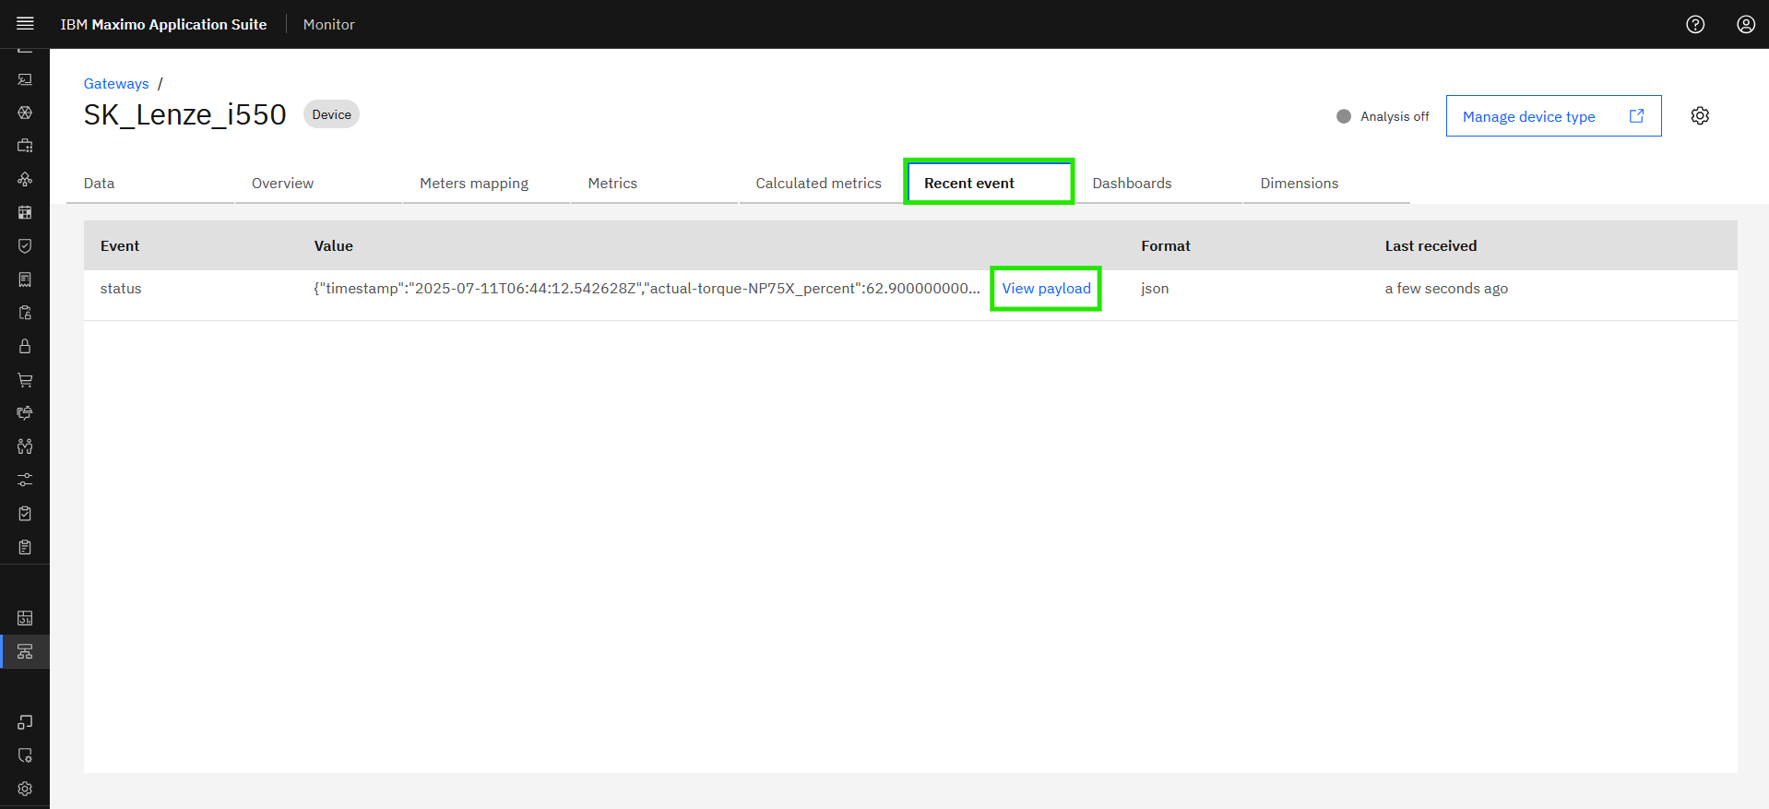Click View payload for status event
The image size is (1769, 809).
pyautogui.click(x=1046, y=288)
